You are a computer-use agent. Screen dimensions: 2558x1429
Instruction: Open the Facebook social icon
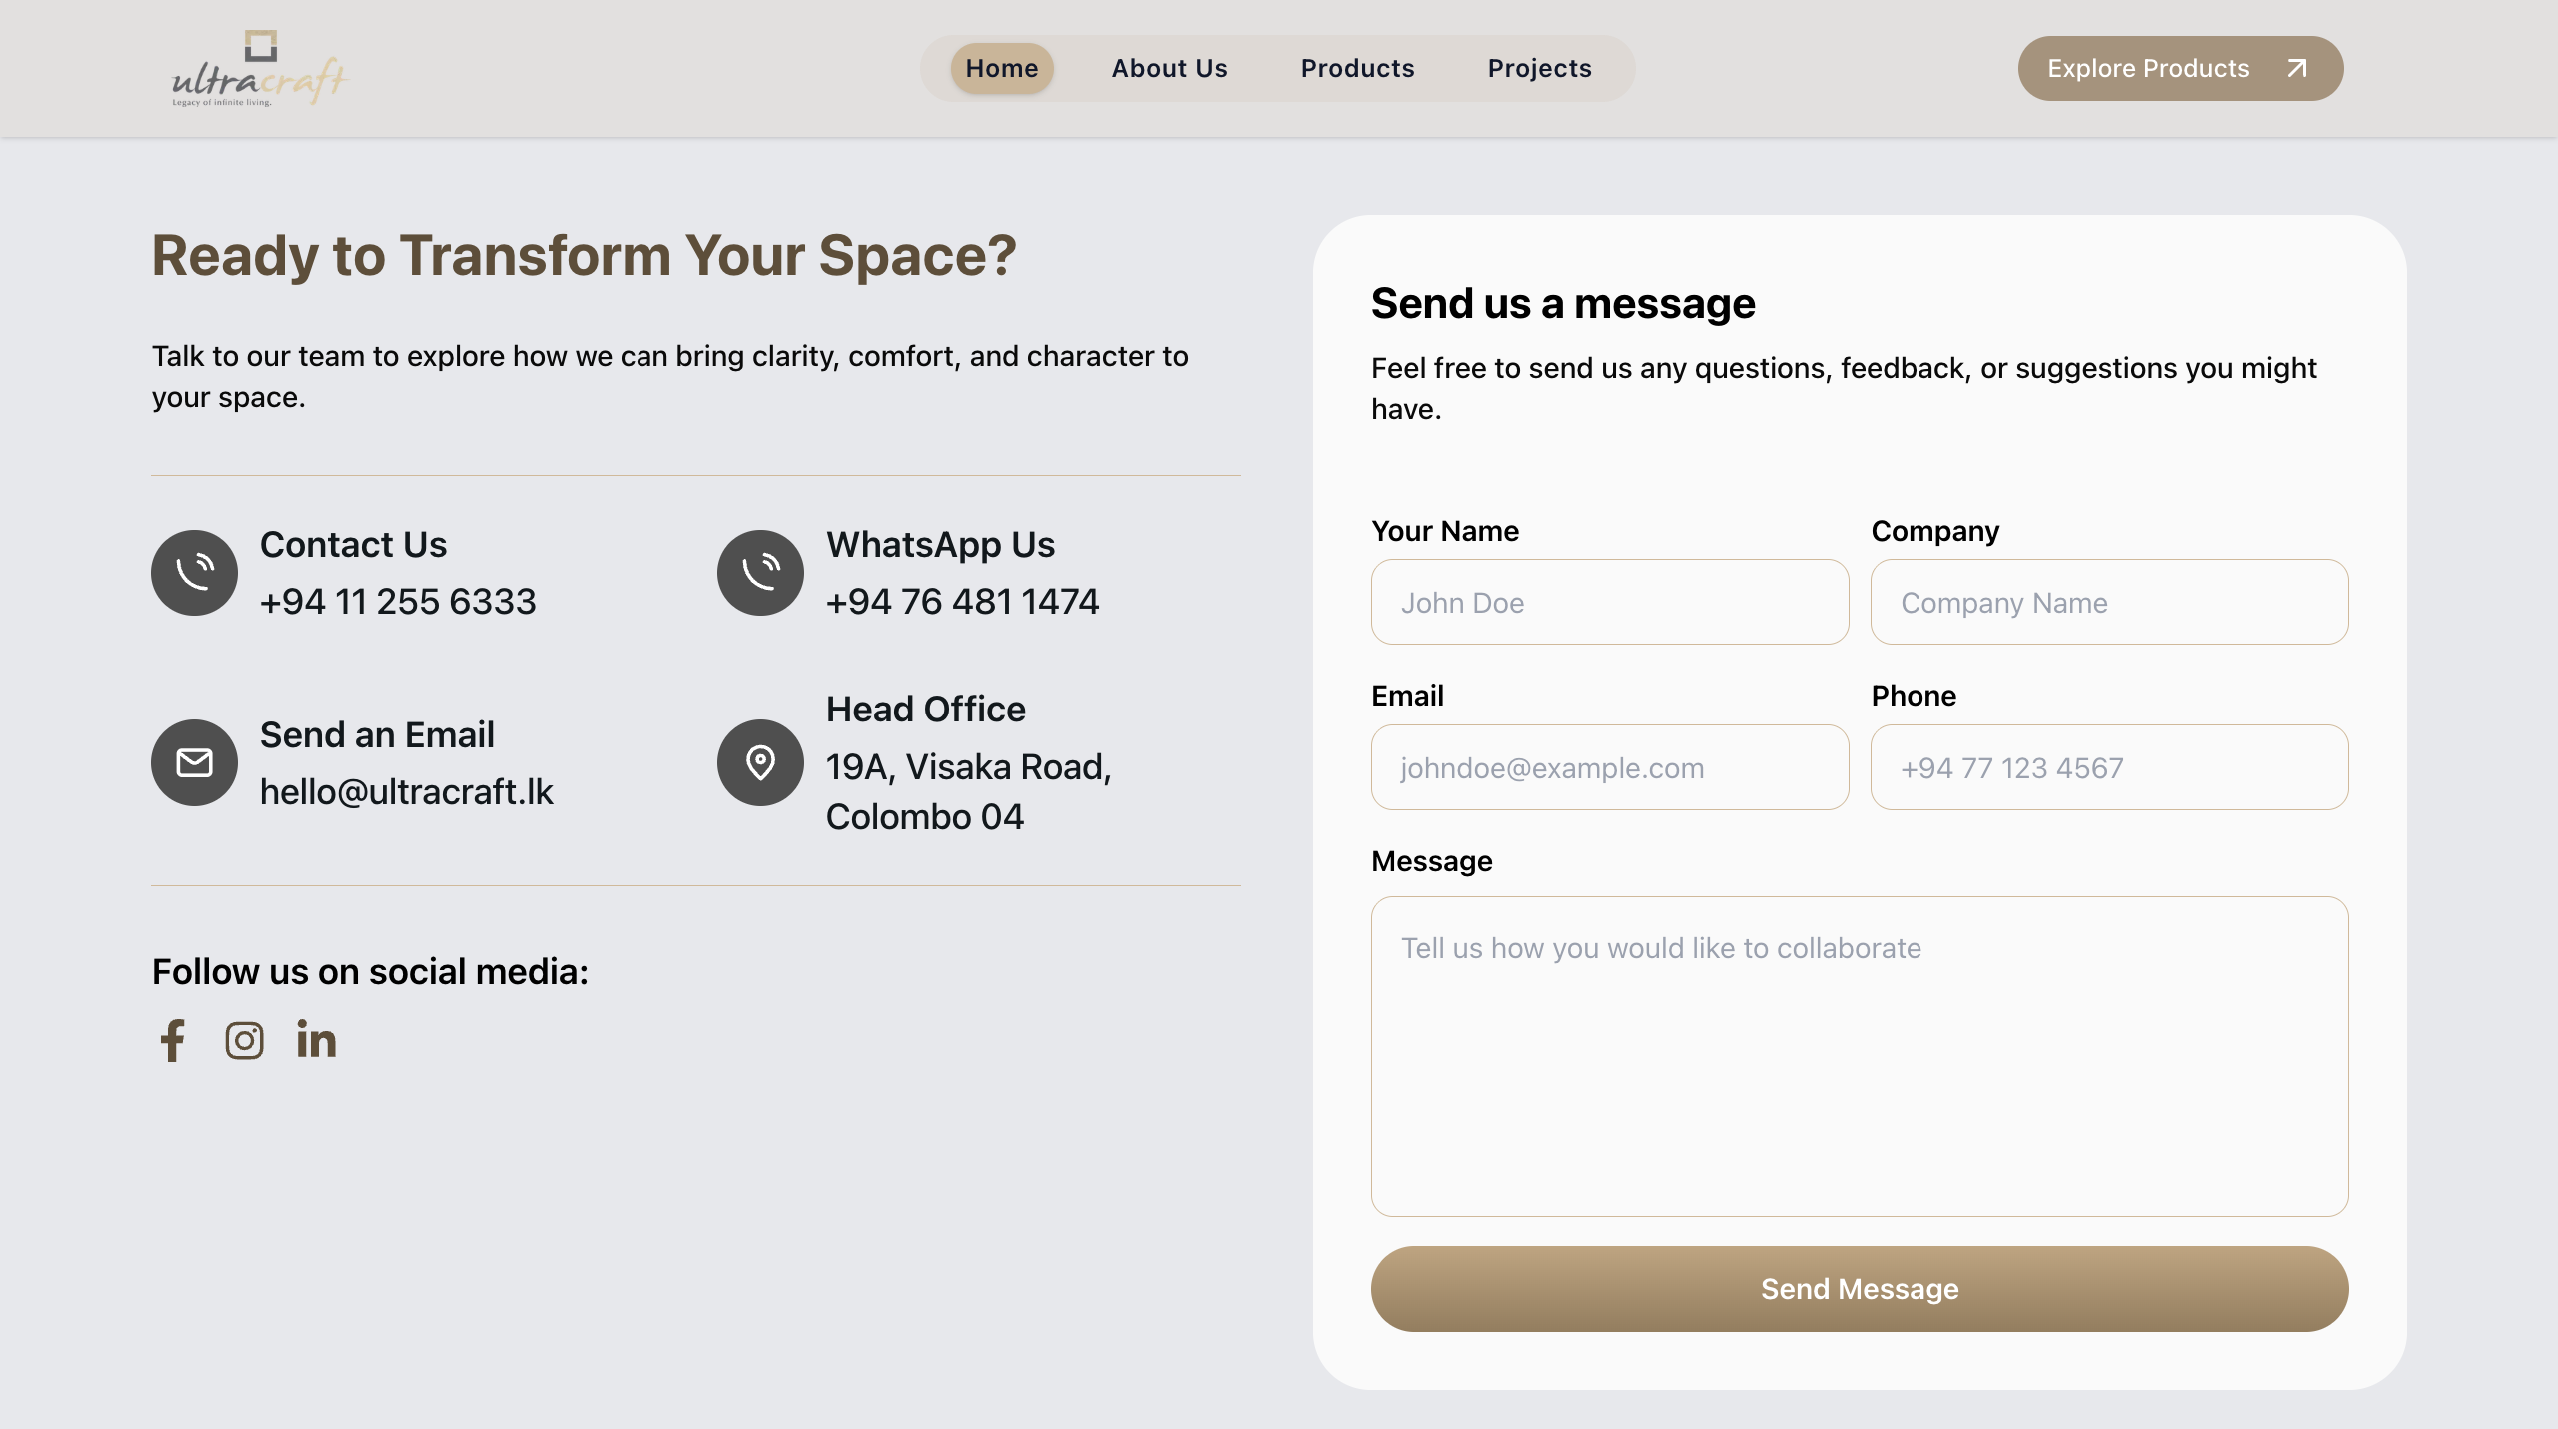(x=172, y=1040)
